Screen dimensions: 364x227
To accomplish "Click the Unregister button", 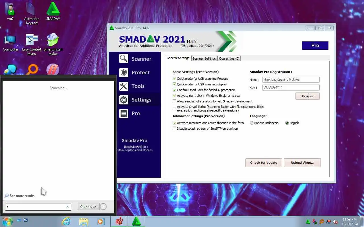I will pos(307,96).
